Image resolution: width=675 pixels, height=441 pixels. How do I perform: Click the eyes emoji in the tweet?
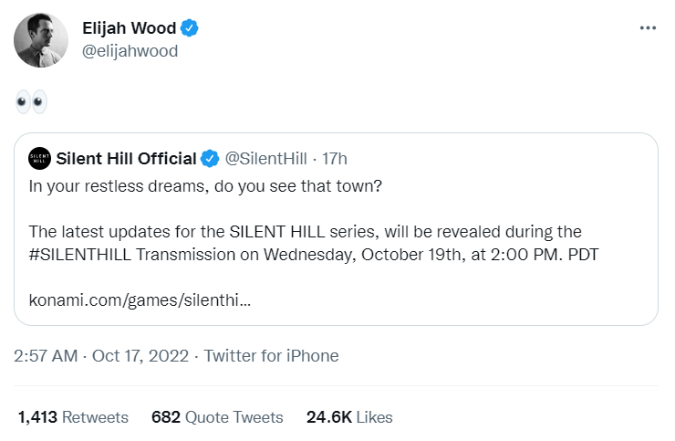31,101
